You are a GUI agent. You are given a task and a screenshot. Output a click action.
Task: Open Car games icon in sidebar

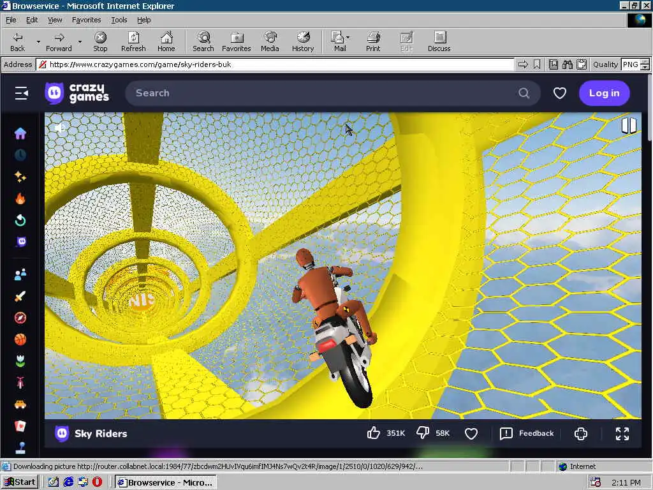click(20, 405)
